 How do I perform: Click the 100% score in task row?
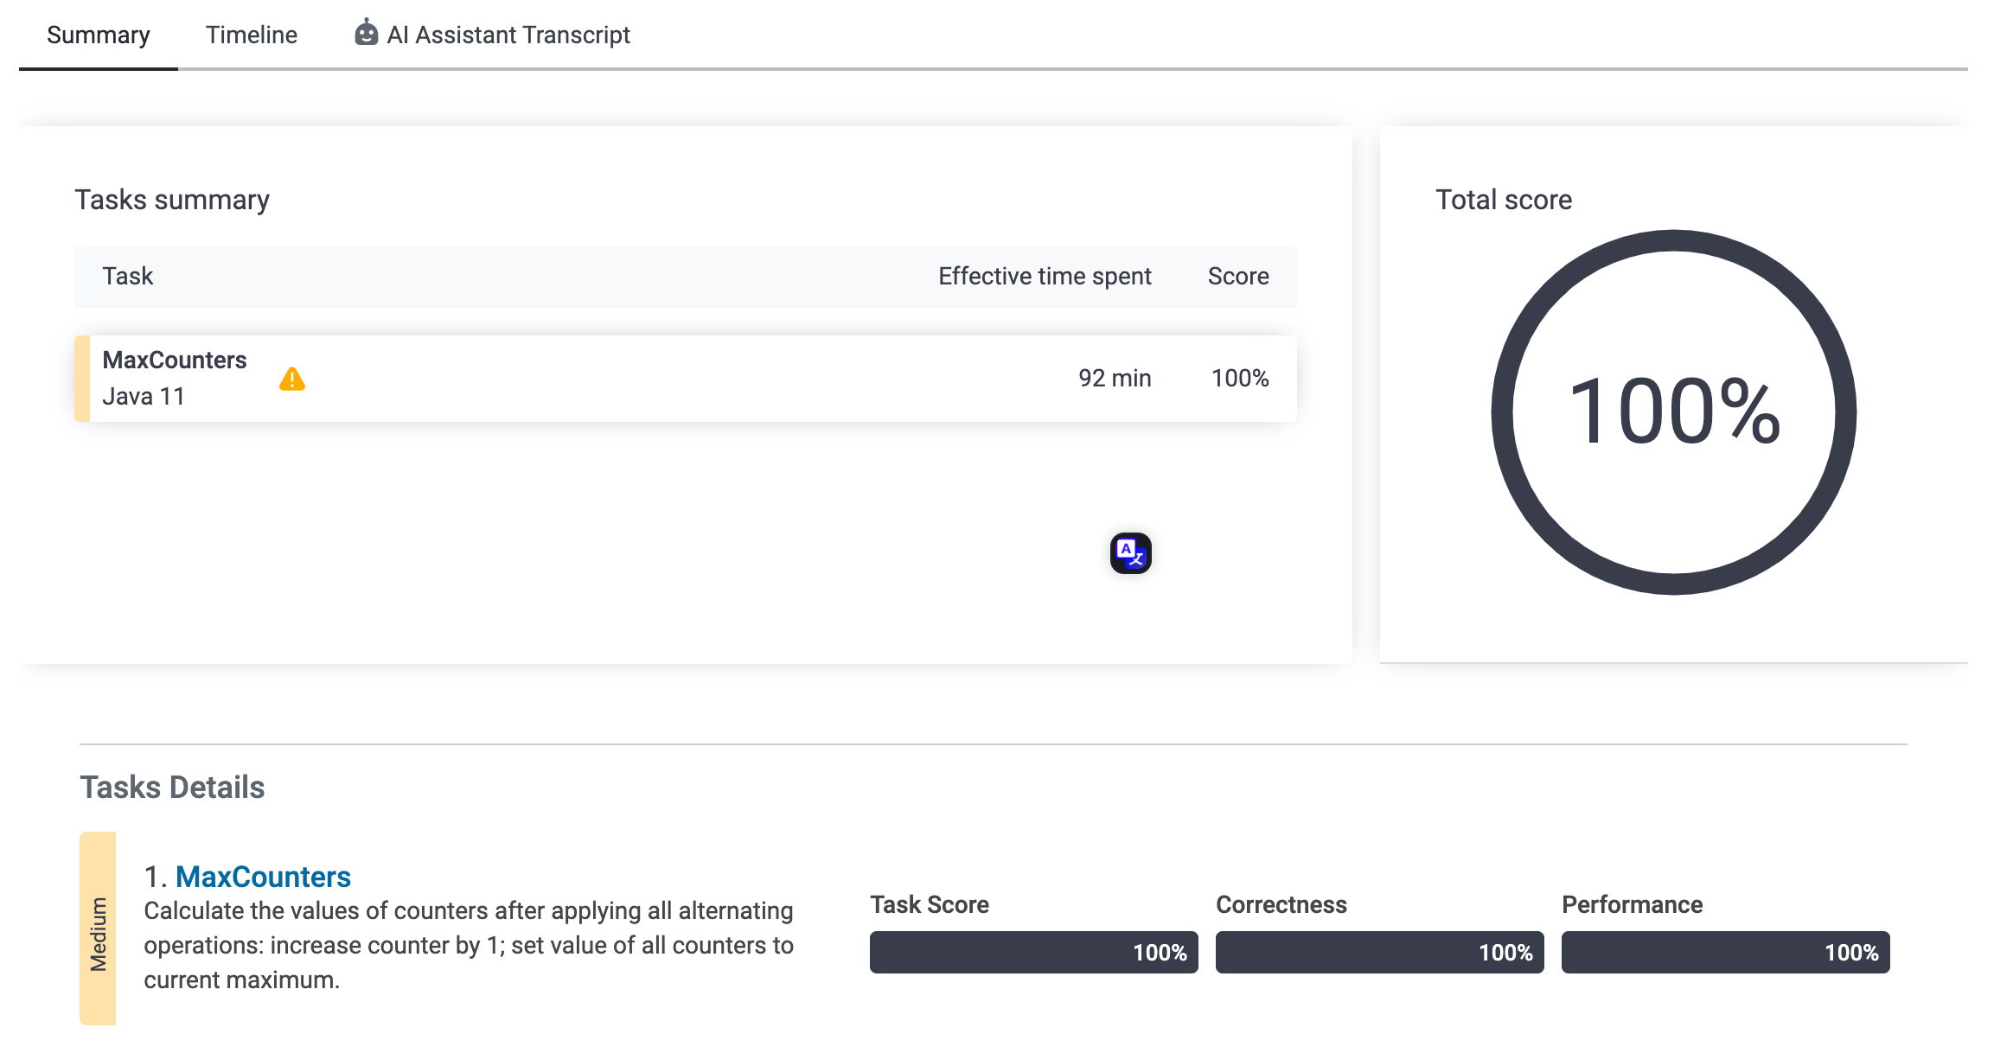1239,379
